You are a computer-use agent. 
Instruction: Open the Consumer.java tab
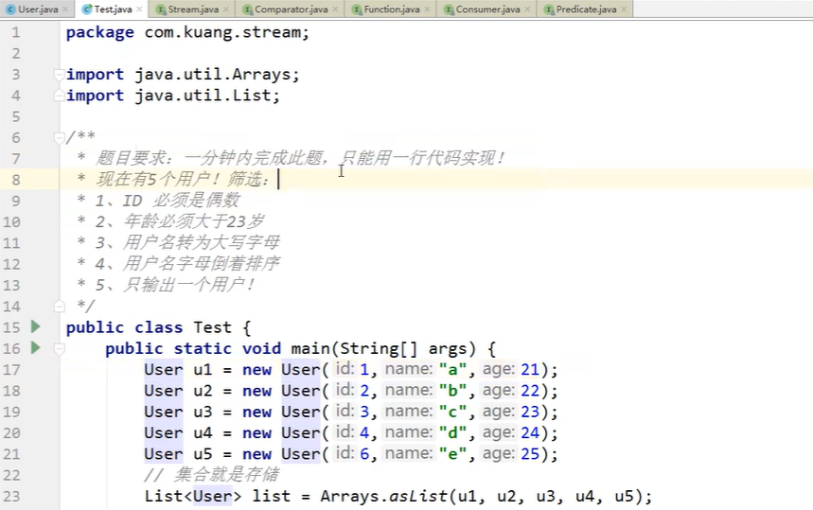point(487,9)
